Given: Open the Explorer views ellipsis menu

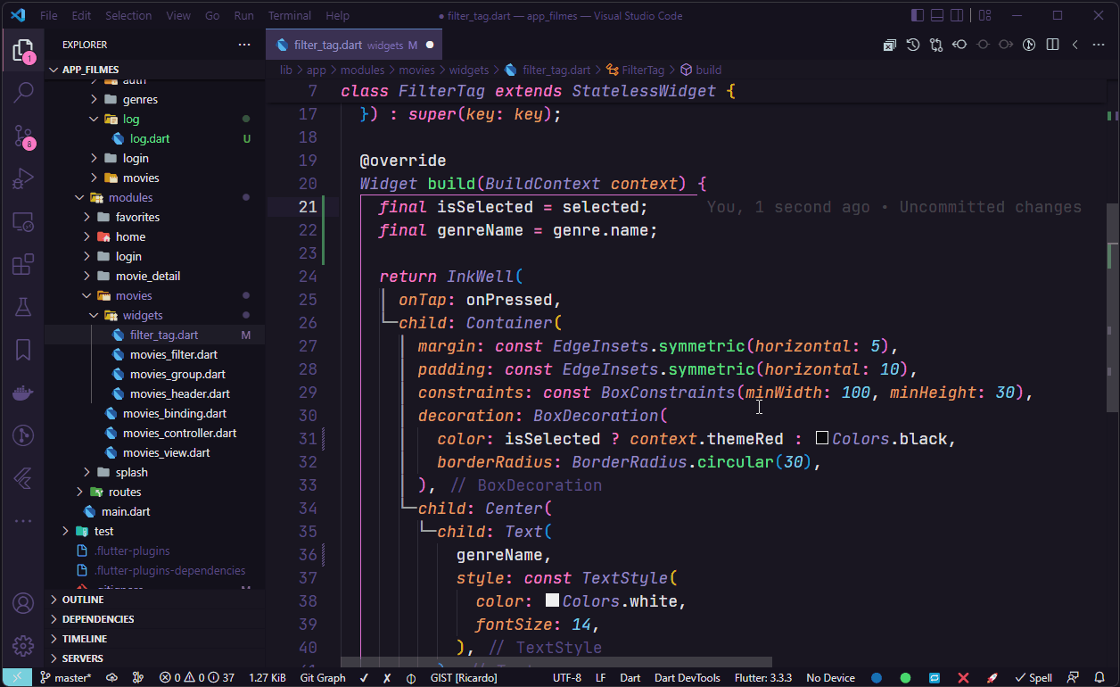Looking at the screenshot, I should click(x=244, y=45).
